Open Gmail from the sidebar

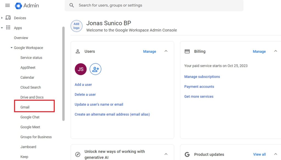pyautogui.click(x=25, y=107)
